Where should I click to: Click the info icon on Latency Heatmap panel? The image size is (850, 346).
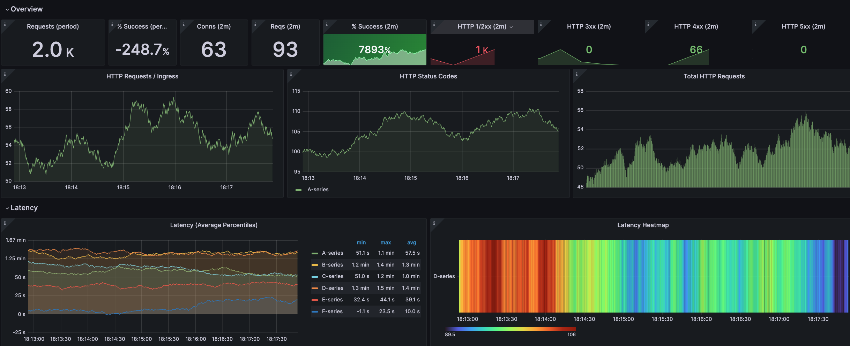[x=434, y=223]
